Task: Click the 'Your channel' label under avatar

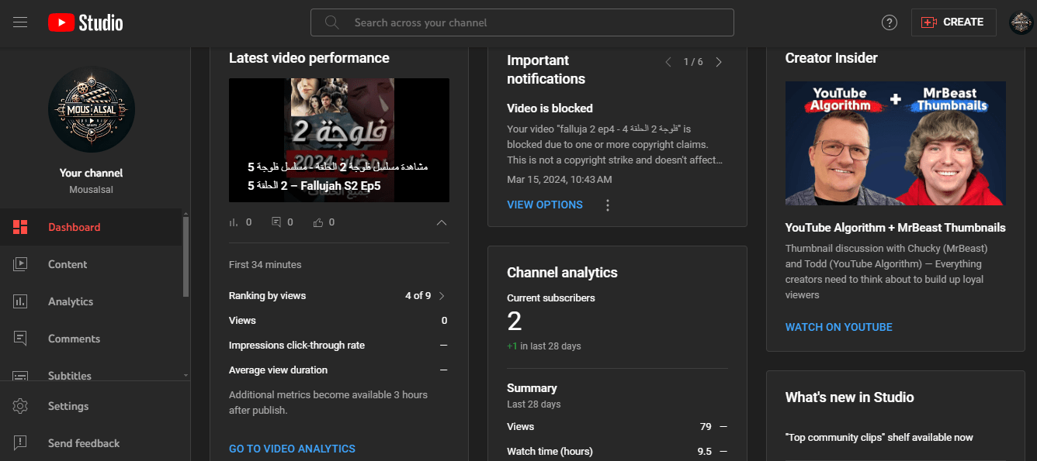Action: click(92, 173)
